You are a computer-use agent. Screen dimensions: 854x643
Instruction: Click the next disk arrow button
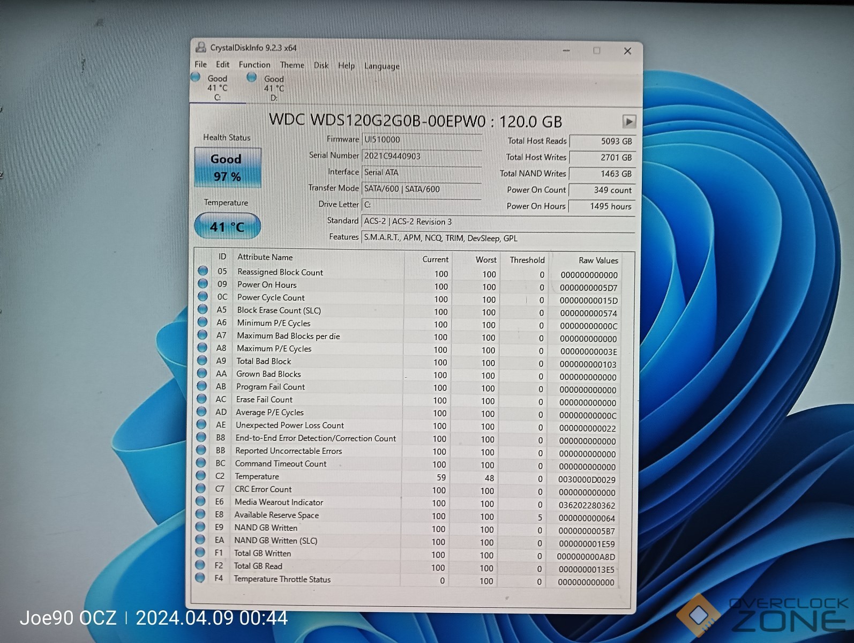629,122
